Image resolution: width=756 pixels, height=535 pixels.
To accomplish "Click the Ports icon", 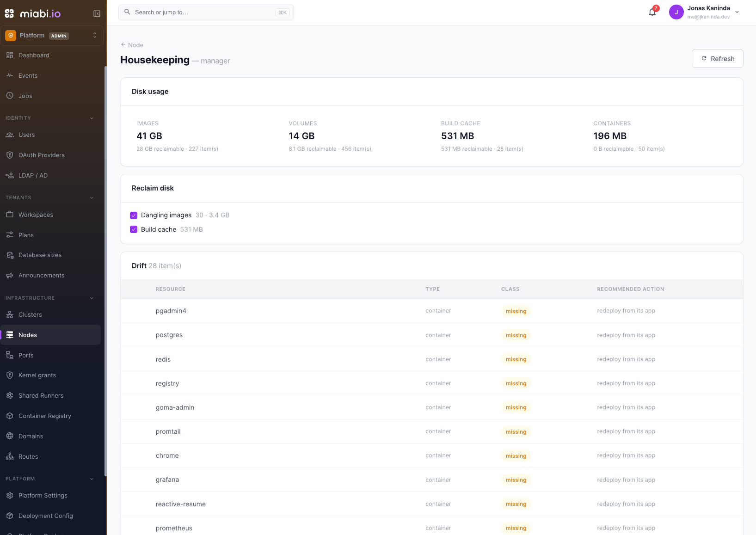I will click(x=10, y=355).
